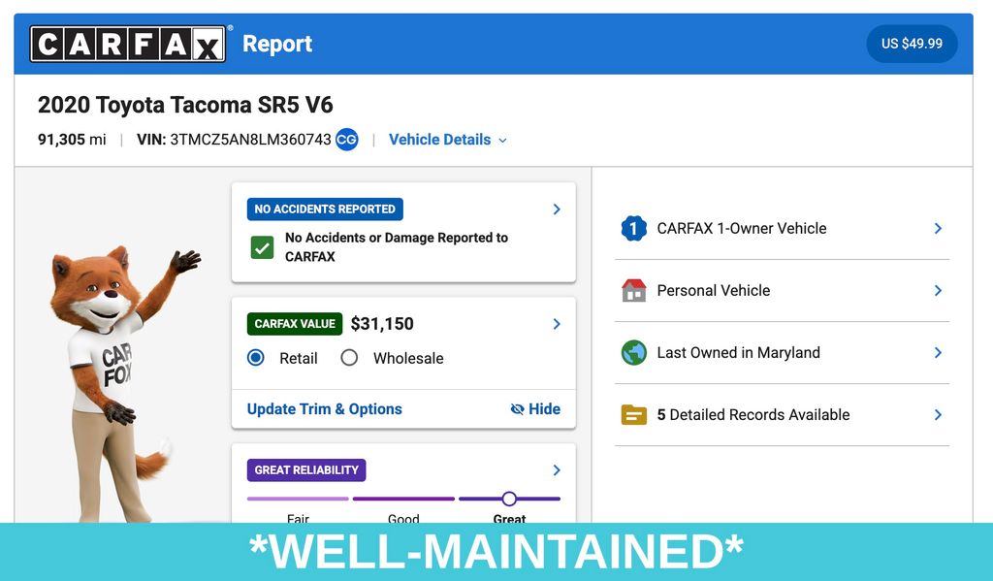This screenshot has height=581, width=993.
Task: Open CARFAX Value details chevron
Action: point(557,324)
